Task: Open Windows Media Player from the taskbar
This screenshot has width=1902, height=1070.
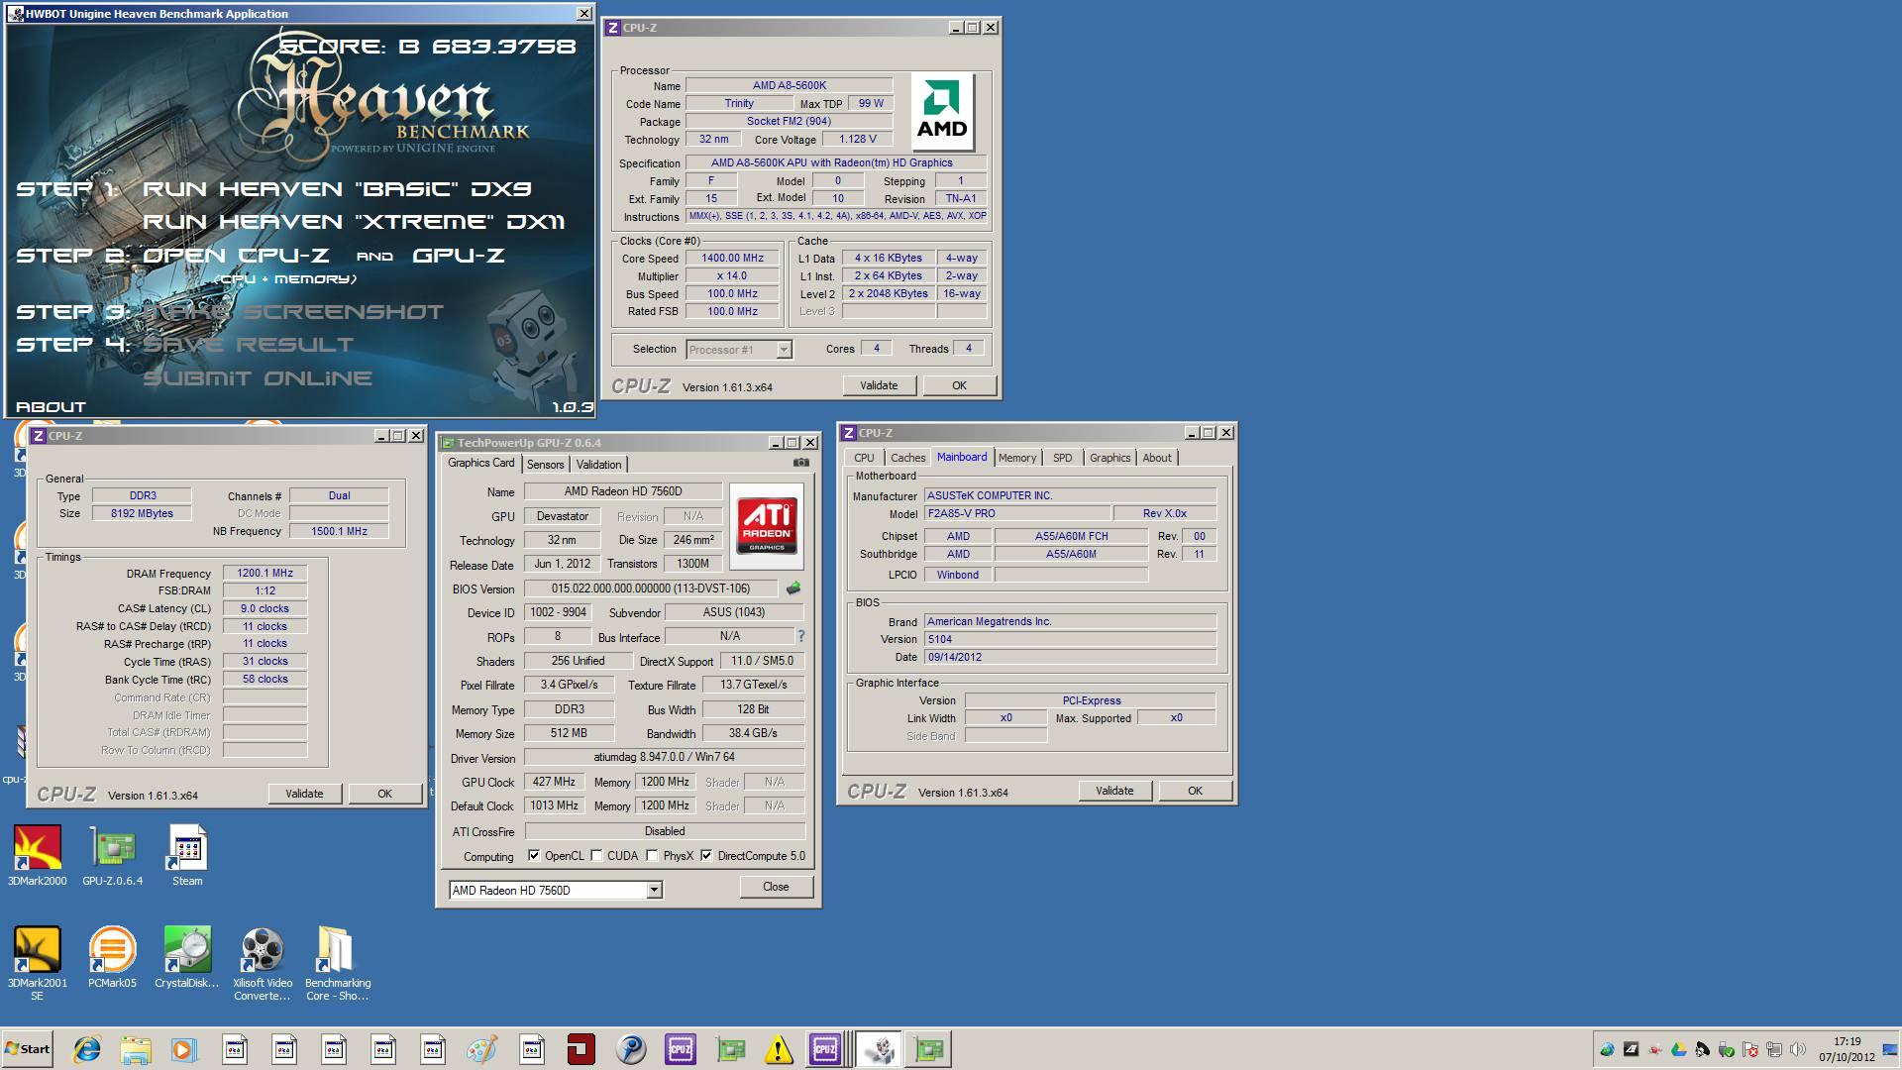Action: click(x=184, y=1049)
